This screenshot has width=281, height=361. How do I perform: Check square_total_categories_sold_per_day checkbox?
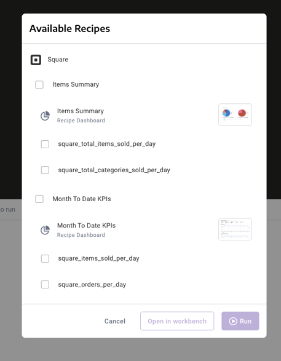[45, 170]
